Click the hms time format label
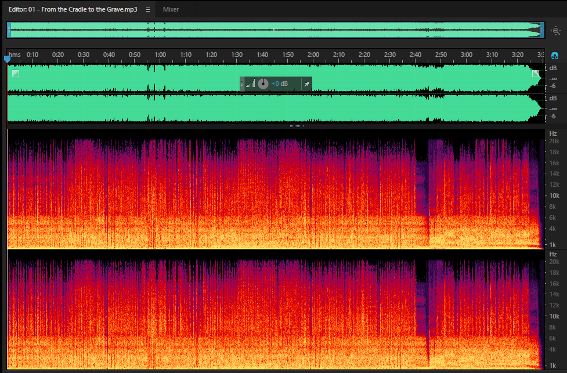567x373 pixels. (15, 55)
